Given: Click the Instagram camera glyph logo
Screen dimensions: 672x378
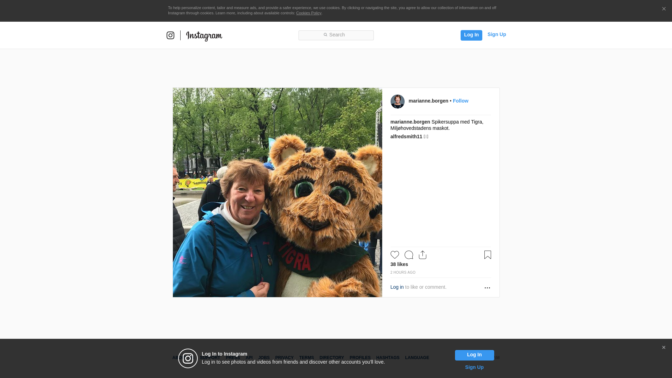Looking at the screenshot, I should [x=170, y=35].
